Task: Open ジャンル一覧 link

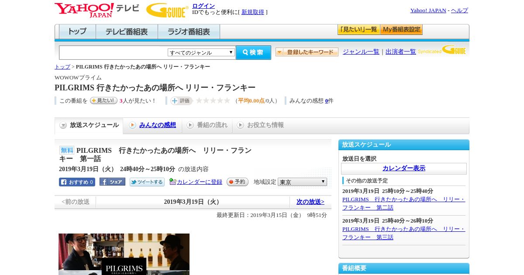Action: (x=361, y=52)
